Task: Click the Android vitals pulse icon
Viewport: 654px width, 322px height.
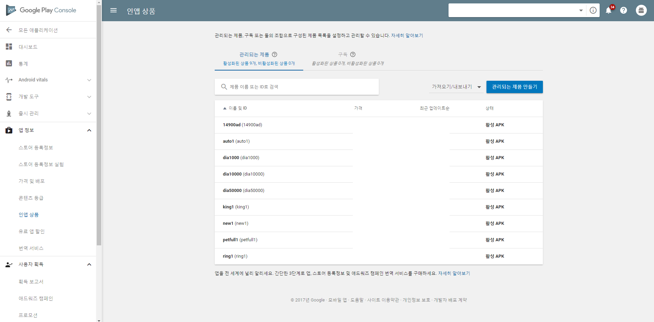Action: (x=9, y=80)
